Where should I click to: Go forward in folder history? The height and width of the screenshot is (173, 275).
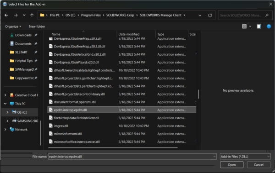click(16, 16)
